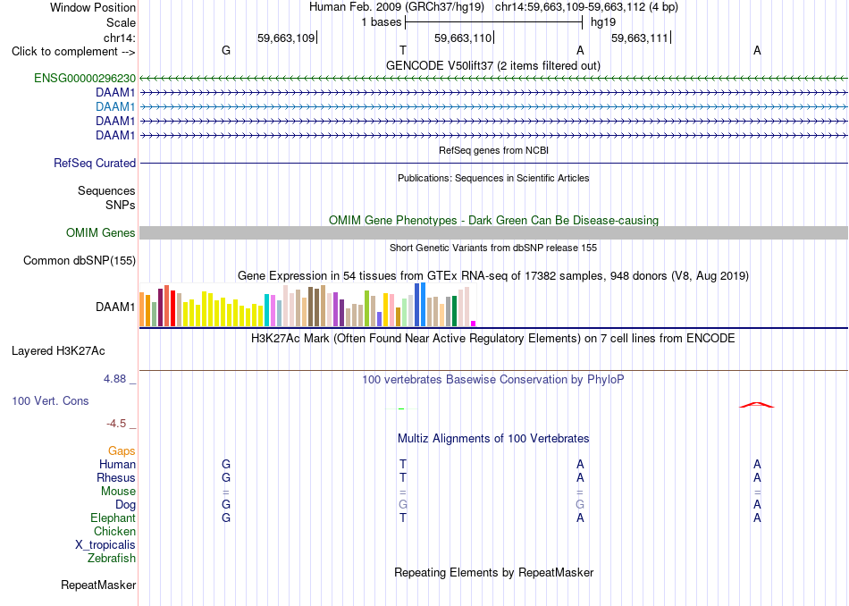Open the DAAM1 GTEx expression bar chart
The image size is (849, 606).
[307, 305]
